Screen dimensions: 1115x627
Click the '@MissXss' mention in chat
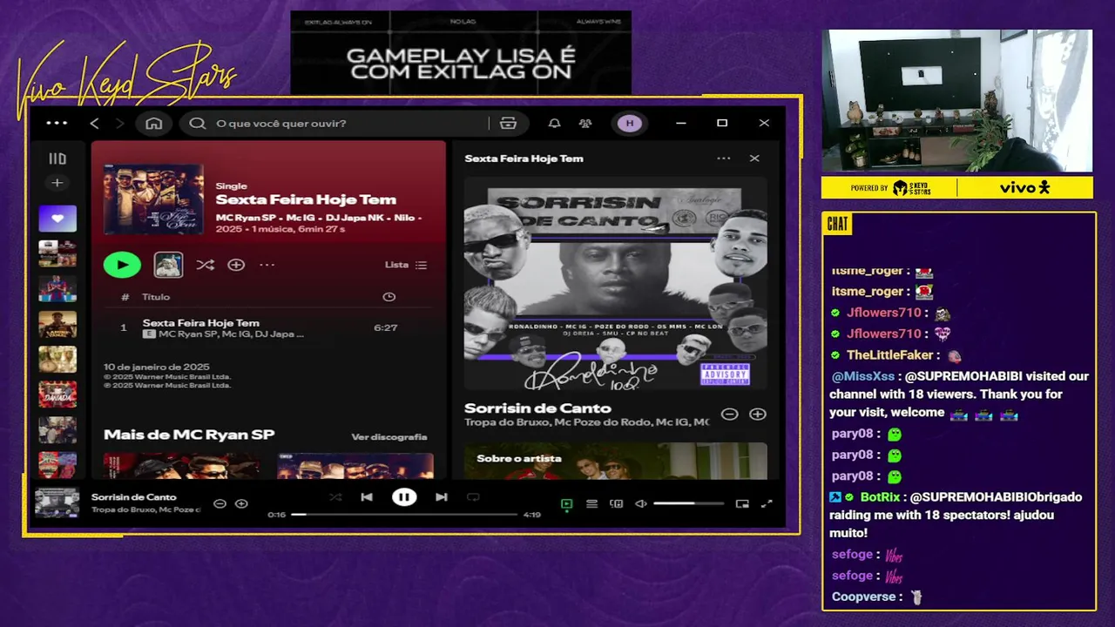tap(863, 377)
